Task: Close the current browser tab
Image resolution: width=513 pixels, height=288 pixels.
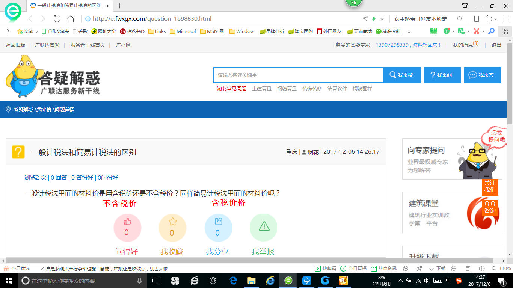Action: (x=109, y=6)
